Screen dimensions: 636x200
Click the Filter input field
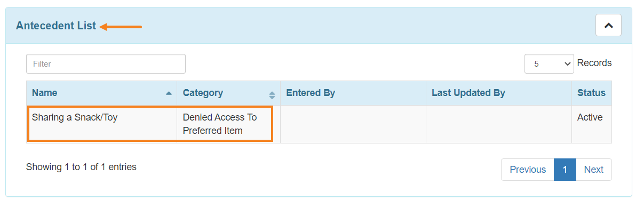[106, 63]
